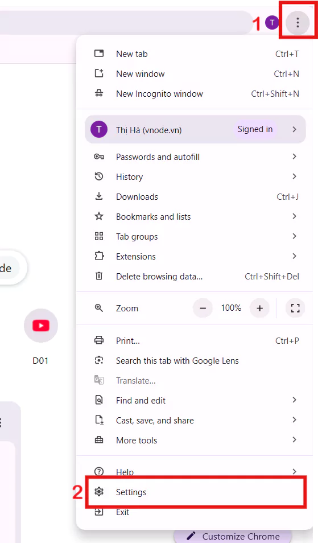Expand the History submenu arrow
This screenshot has height=543, width=318.
(295, 176)
